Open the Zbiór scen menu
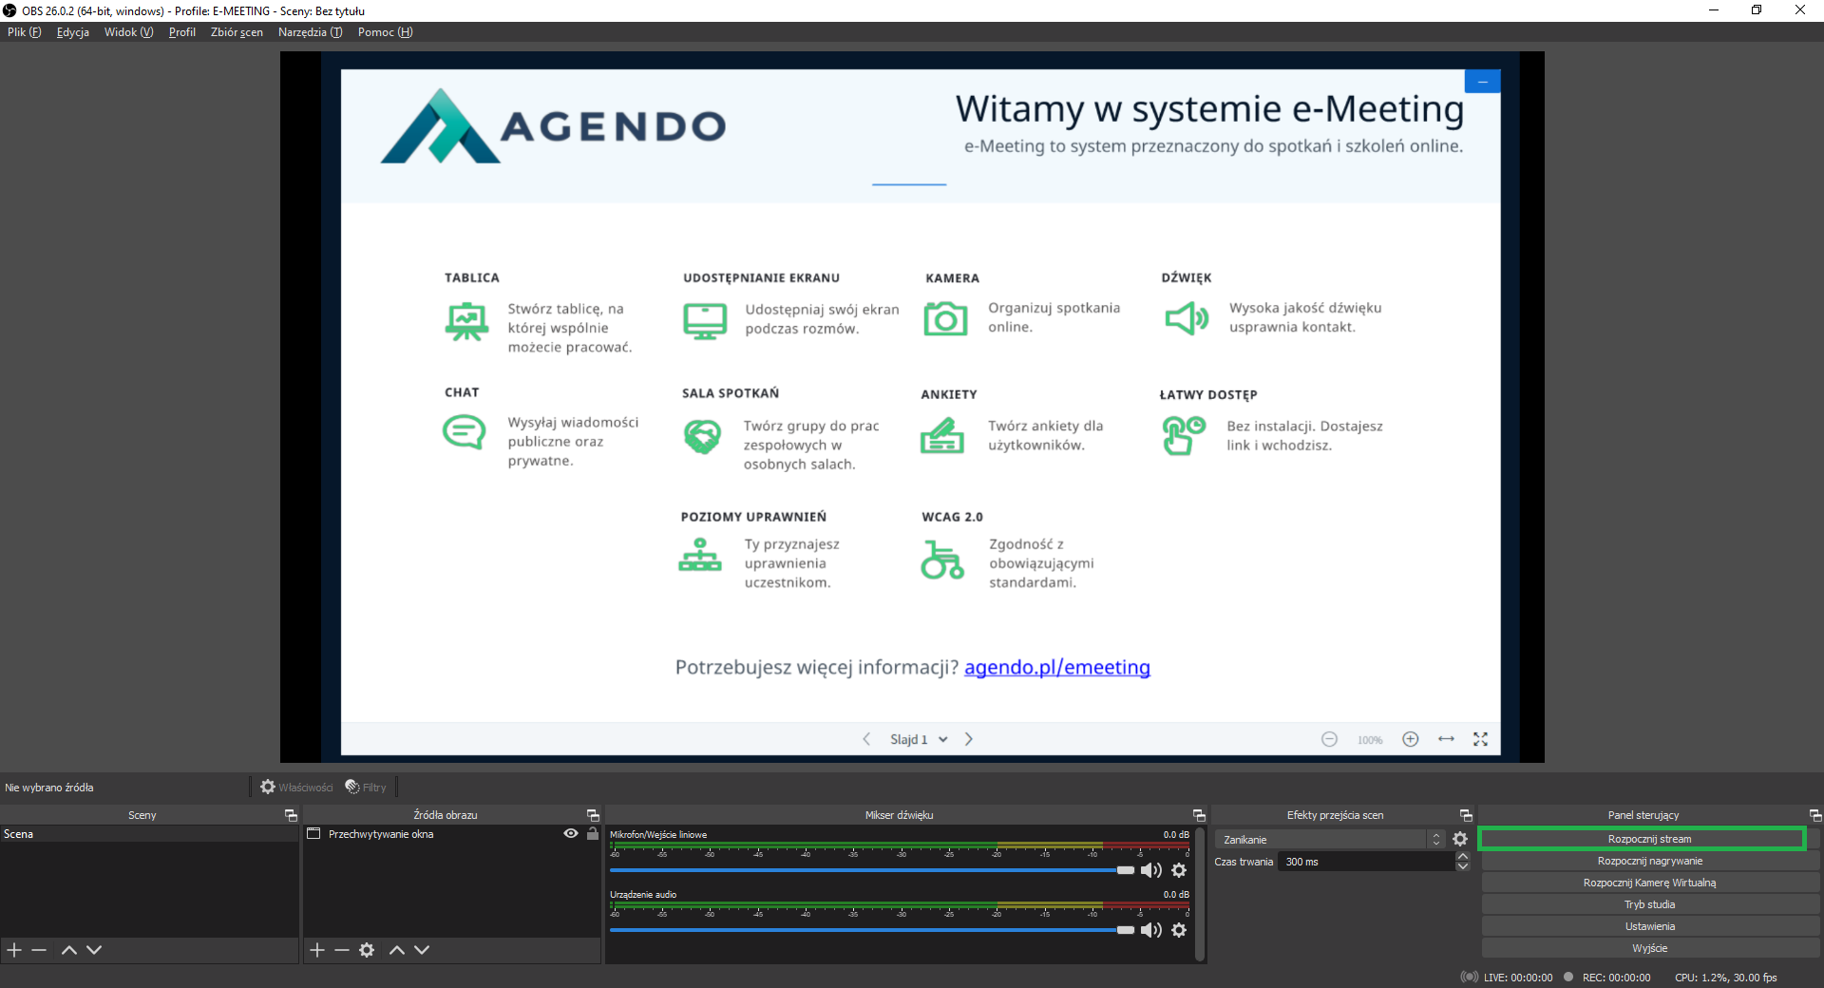 tap(237, 32)
